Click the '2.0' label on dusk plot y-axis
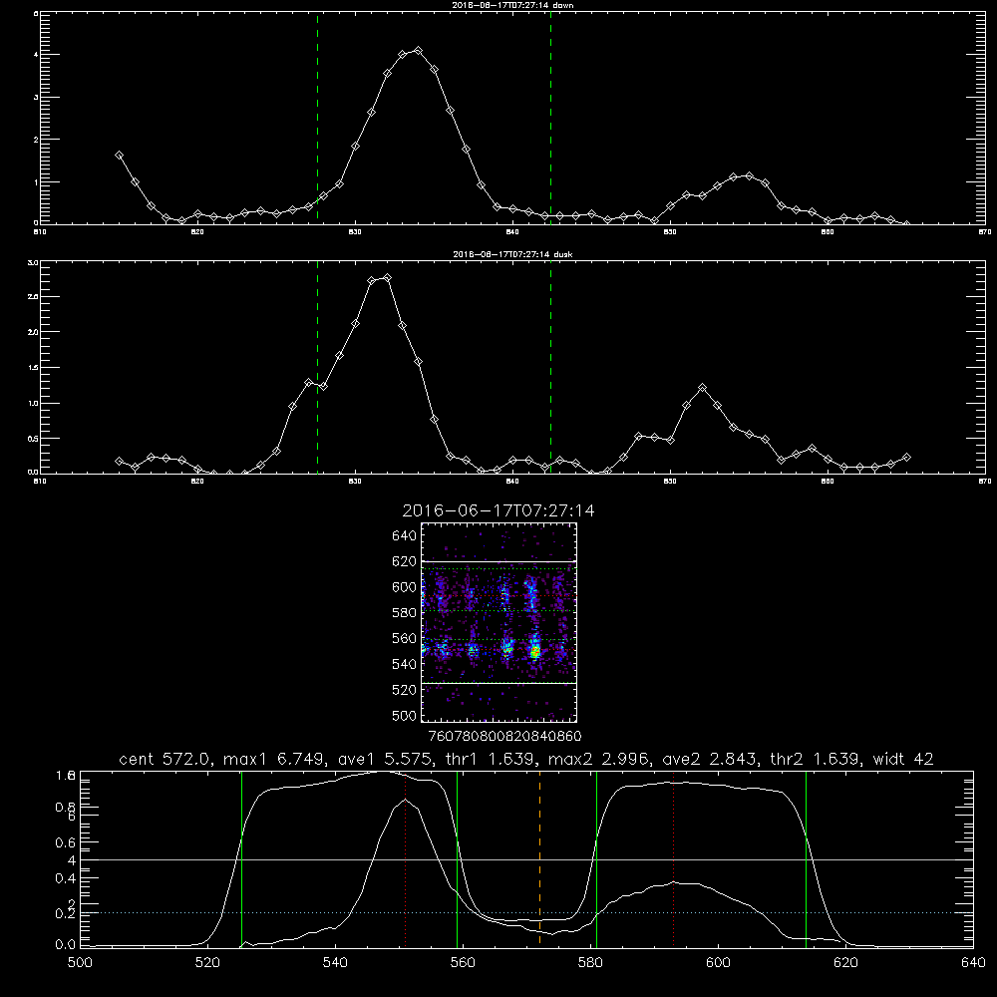Viewport: 997px width, 997px height. point(33,332)
